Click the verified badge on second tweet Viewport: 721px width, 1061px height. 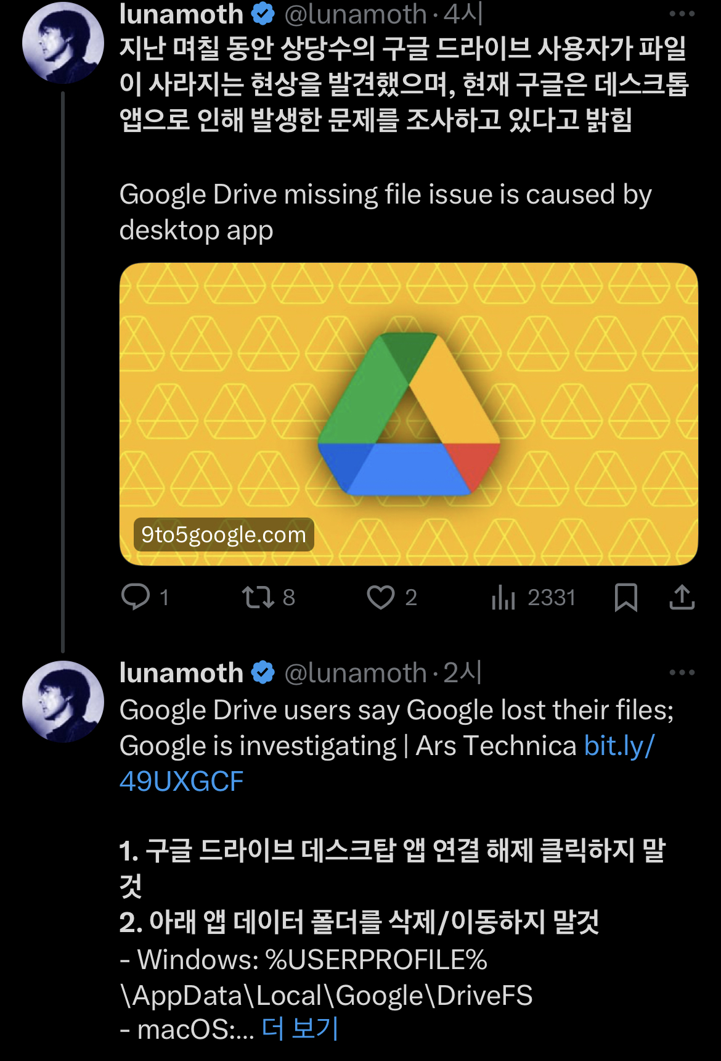[263, 672]
